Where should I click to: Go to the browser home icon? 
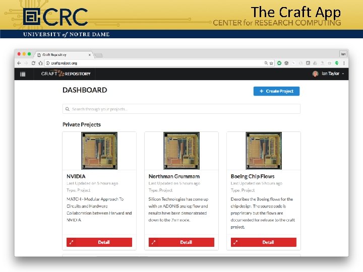tap(40, 63)
